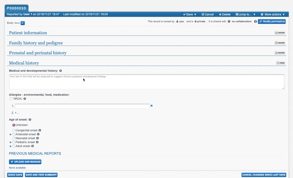Open the Jump to dropdown
This screenshot has width=293, height=178.
244,14
